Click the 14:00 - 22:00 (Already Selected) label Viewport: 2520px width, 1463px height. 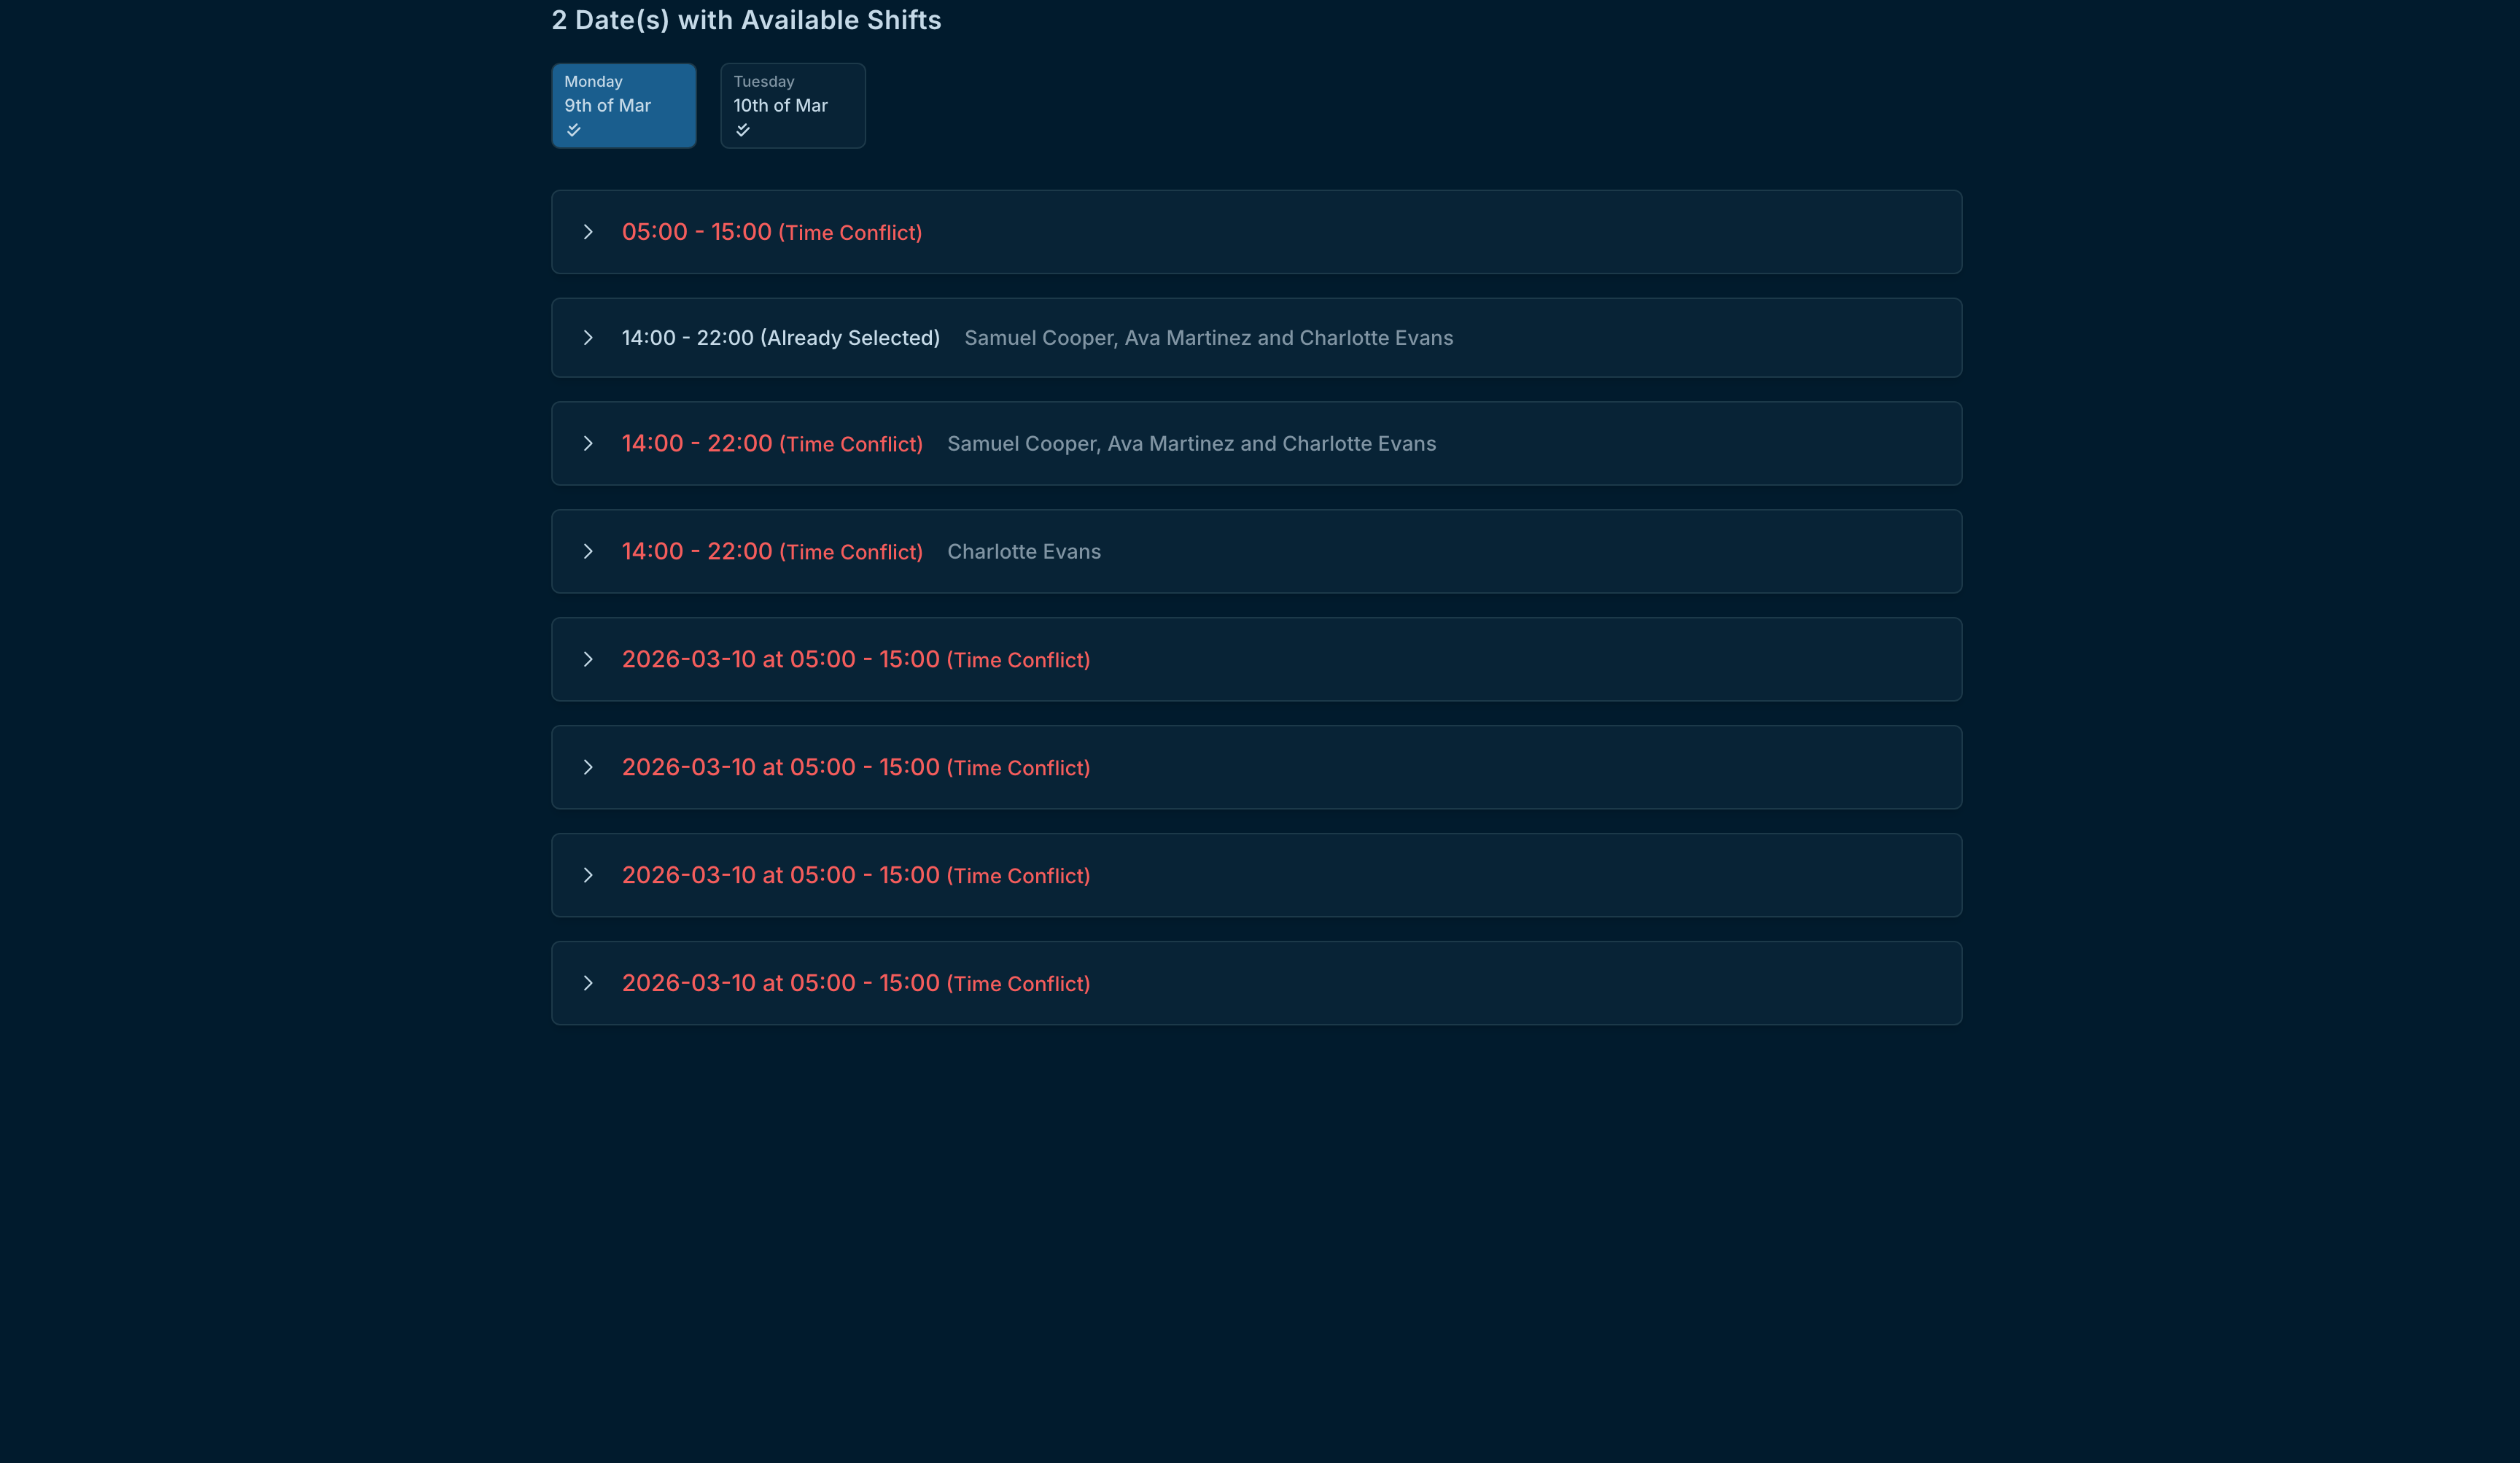[780, 338]
